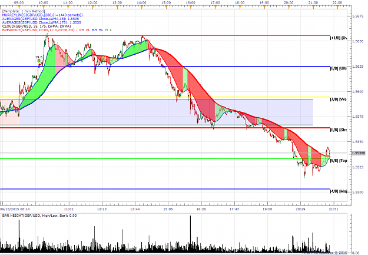Click the [4/8] Murrey line label
Image resolution: width=368 pixels, height=255 pixels.
pos(339,191)
